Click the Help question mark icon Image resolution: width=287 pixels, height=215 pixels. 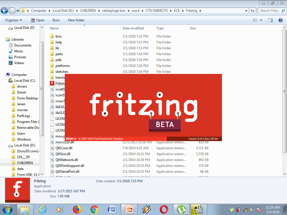280,20
